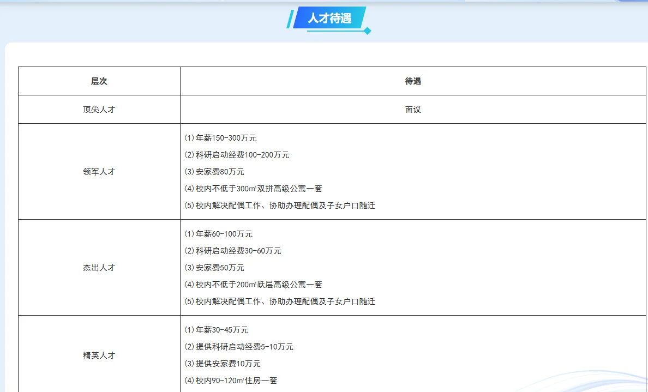Click the 200㎡跃层高级公寓 line

253,285
